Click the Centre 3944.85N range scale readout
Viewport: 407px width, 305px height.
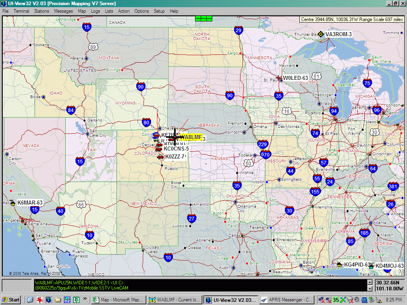coord(352,19)
